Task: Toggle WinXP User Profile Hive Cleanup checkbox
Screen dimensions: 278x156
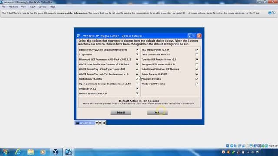Action: (137, 65)
